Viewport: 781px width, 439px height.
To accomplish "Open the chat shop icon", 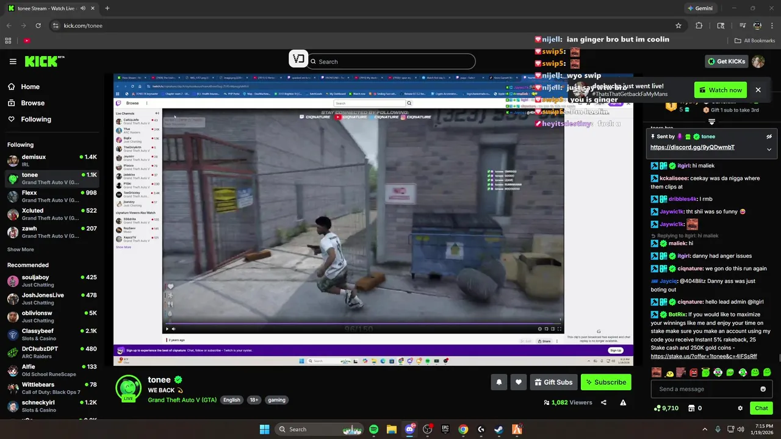I will (691, 409).
